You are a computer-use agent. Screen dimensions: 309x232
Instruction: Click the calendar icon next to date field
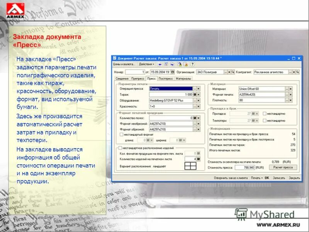[172, 72]
